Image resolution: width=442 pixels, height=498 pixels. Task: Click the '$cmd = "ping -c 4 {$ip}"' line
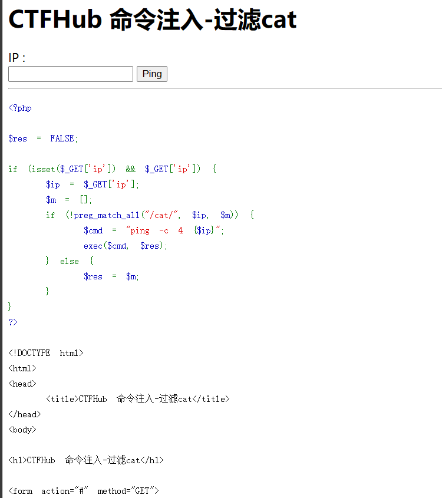pos(154,230)
